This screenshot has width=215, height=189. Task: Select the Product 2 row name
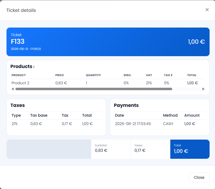[x=20, y=83]
